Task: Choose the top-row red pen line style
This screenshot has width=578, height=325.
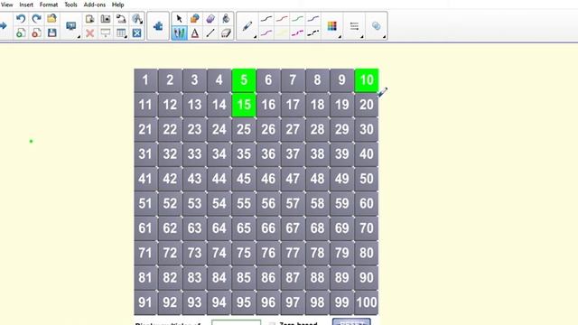Action: (x=282, y=19)
